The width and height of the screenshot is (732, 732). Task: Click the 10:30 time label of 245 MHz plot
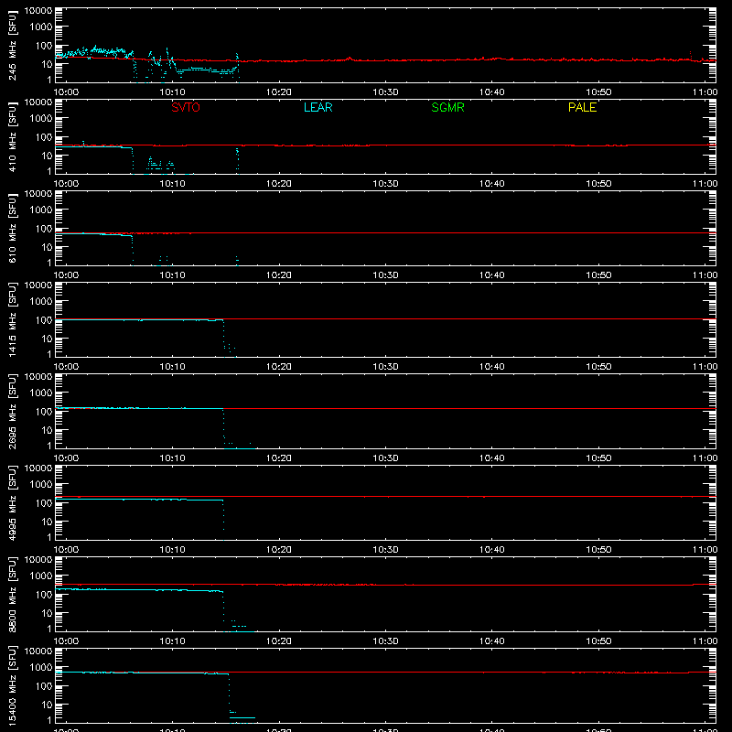click(x=385, y=92)
